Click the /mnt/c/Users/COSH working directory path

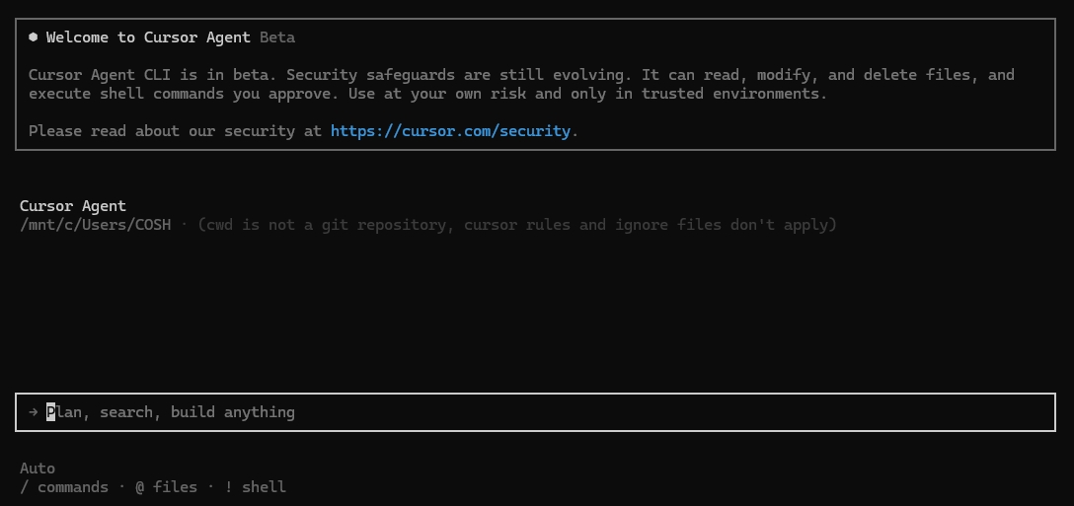(95, 225)
